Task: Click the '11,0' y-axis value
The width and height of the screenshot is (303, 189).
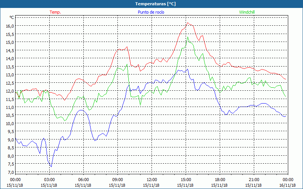Action: point(10,107)
